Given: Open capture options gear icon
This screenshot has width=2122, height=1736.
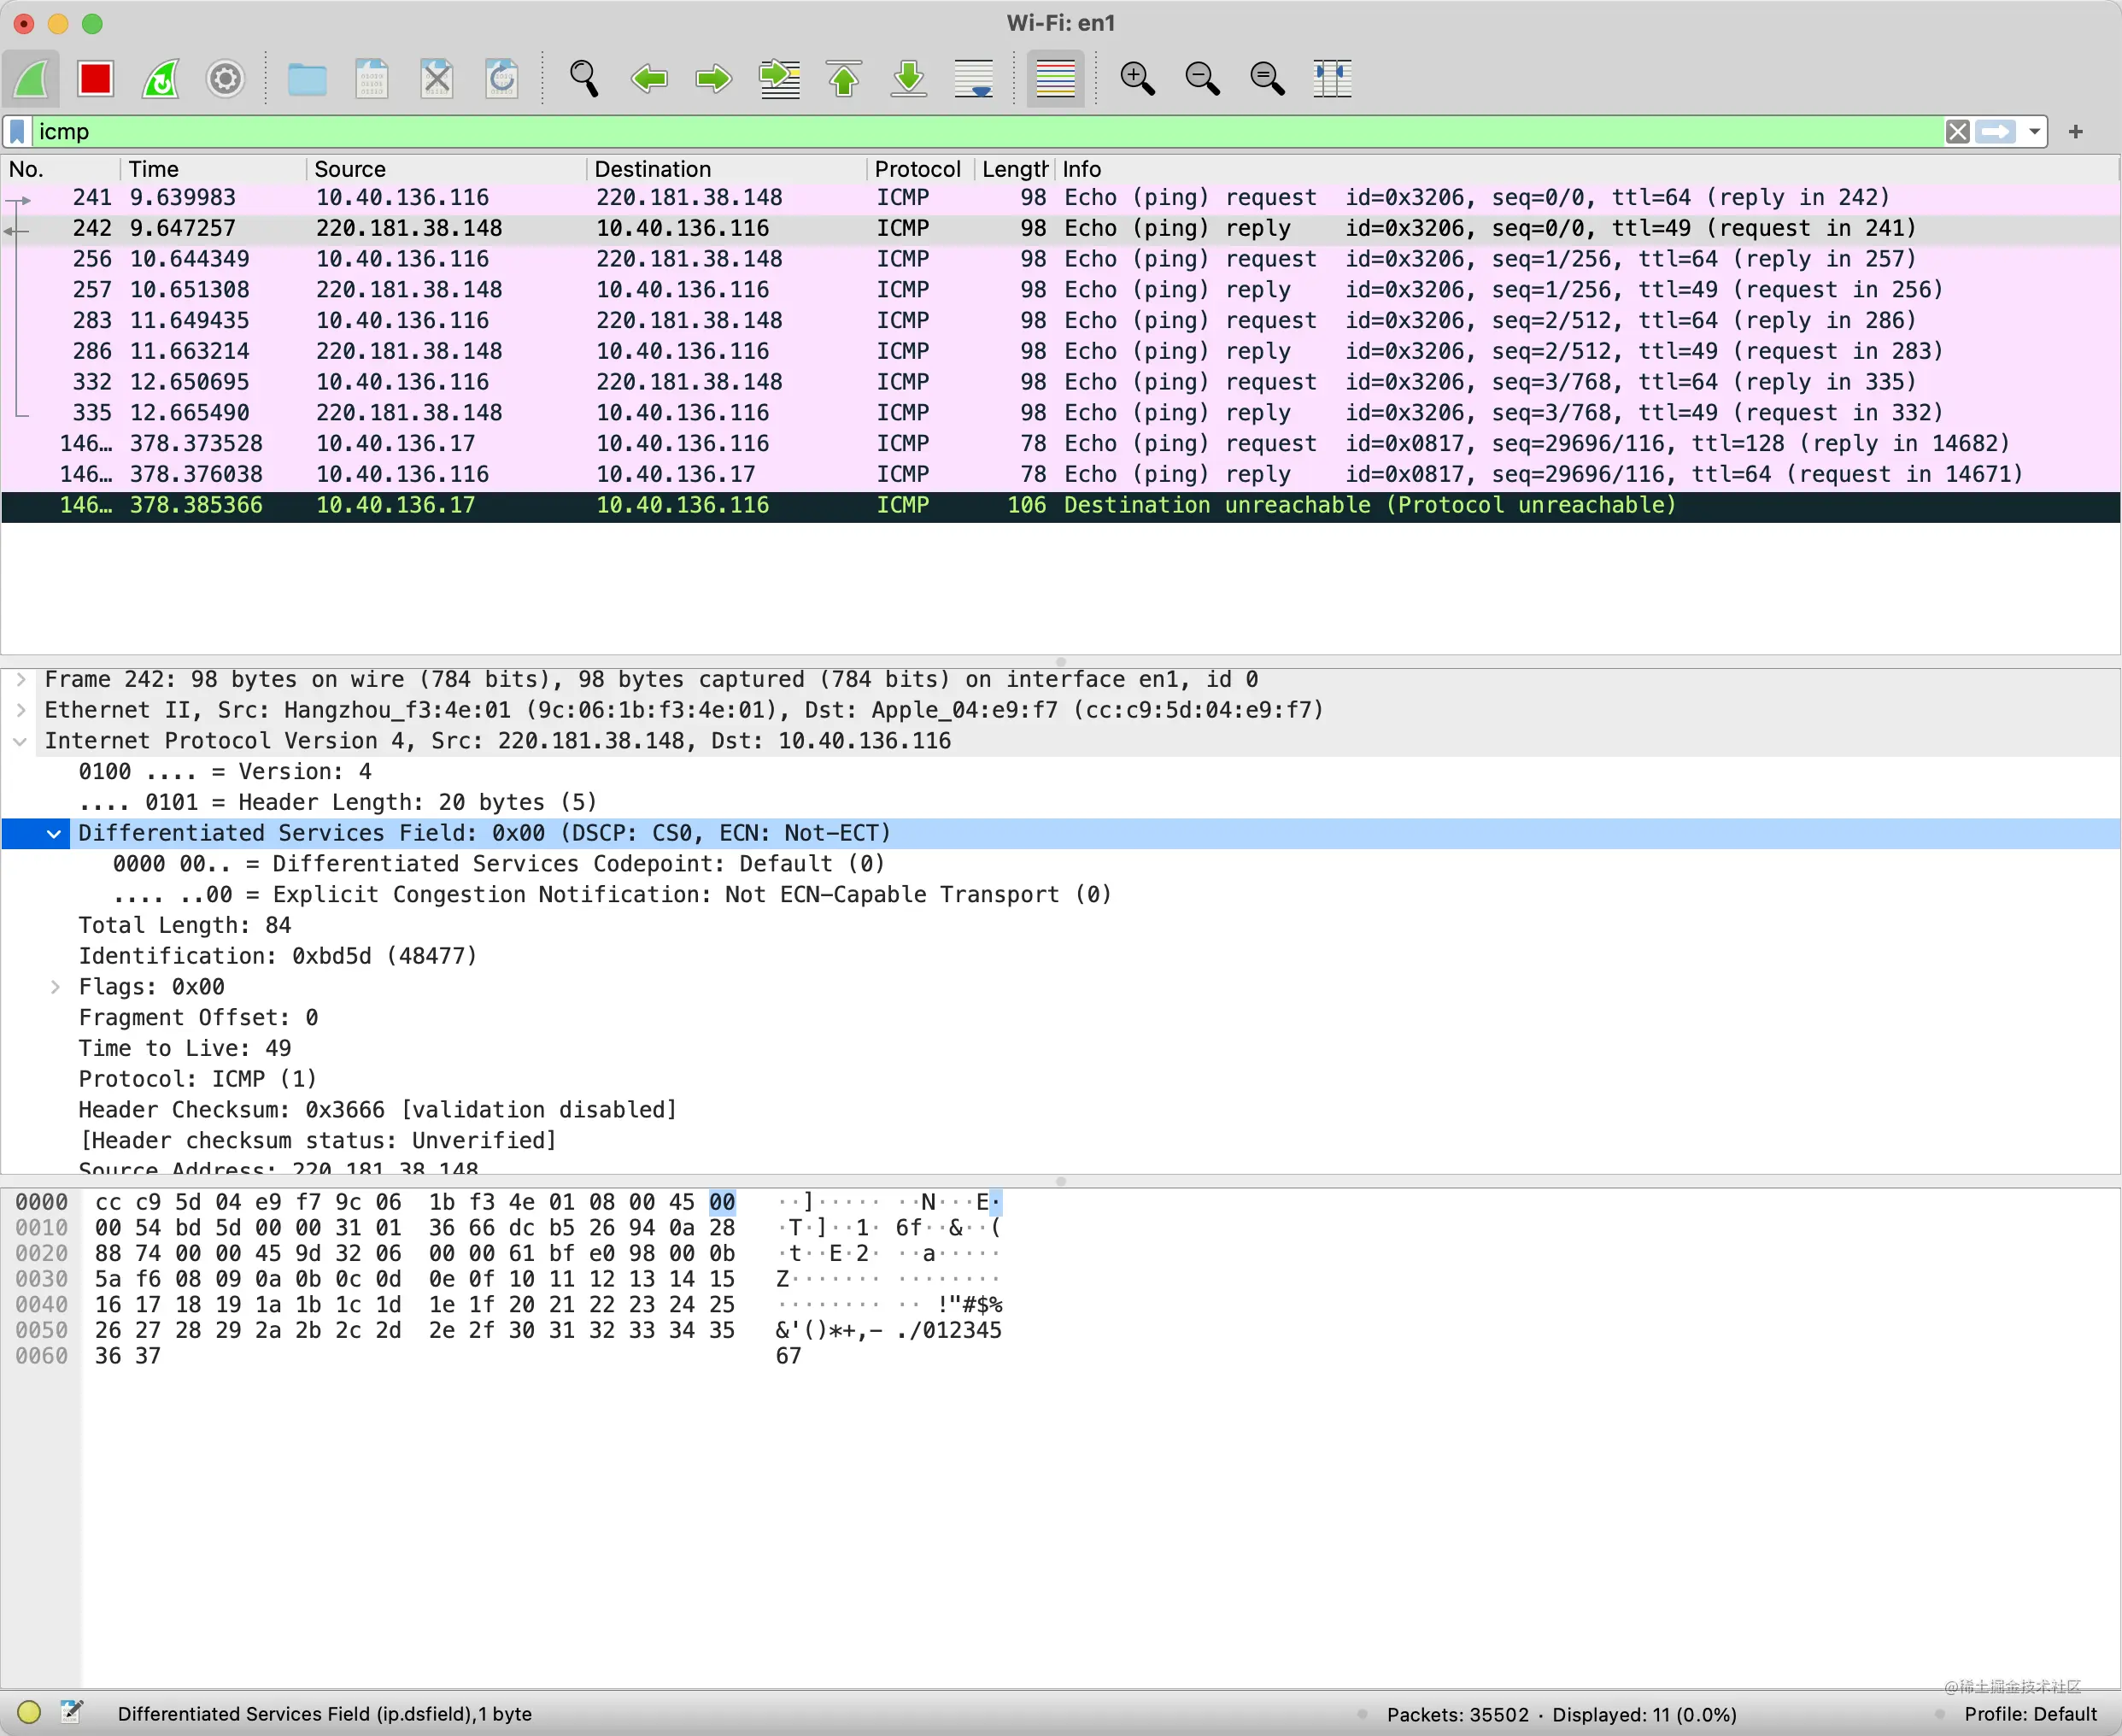Looking at the screenshot, I should click(x=225, y=78).
